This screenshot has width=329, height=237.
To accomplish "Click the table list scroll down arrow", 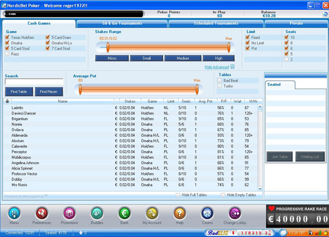I will pos(260,188).
